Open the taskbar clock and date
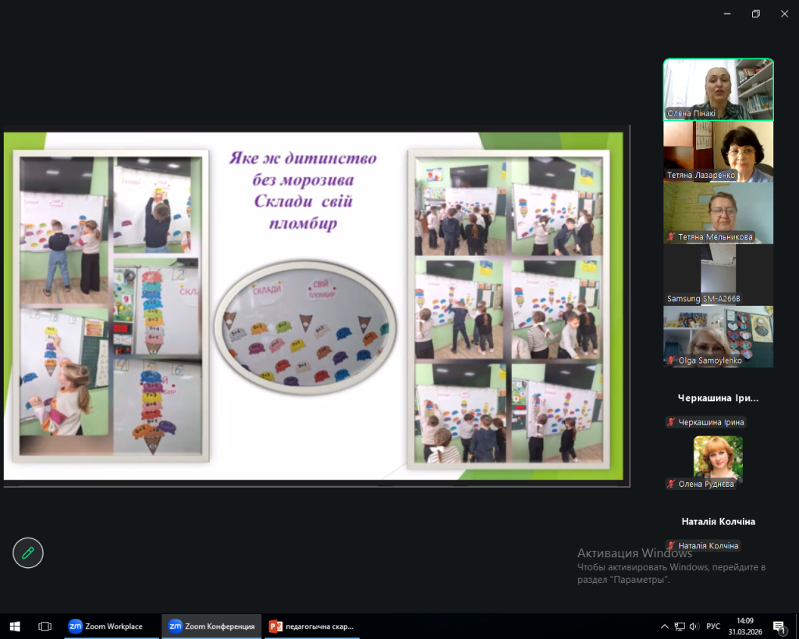Image resolution: width=799 pixels, height=639 pixels. pos(747,626)
